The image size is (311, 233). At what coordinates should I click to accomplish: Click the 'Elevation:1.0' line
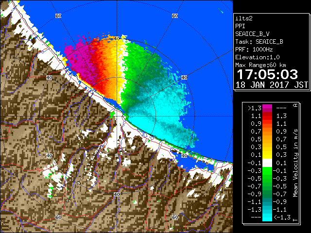258,57
